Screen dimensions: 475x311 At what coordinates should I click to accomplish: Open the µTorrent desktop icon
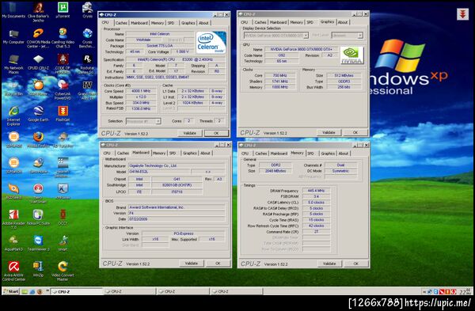[63, 10]
